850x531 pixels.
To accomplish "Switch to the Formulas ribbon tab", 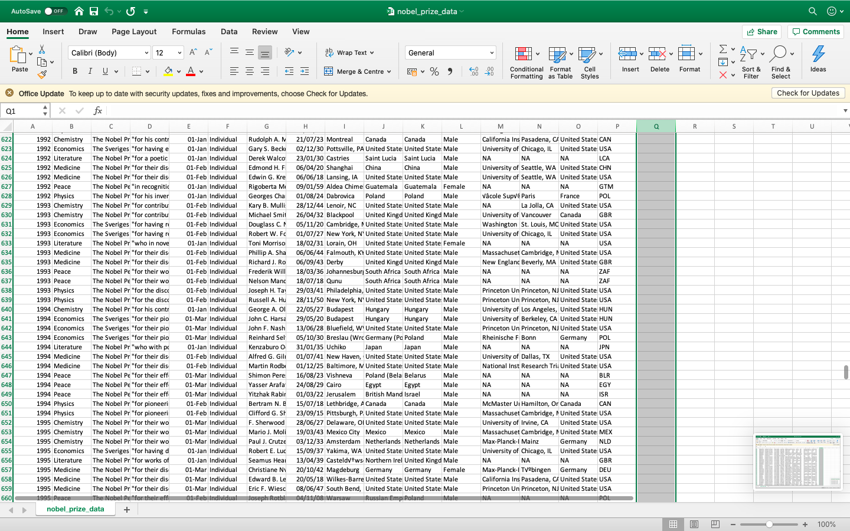I will (x=189, y=31).
